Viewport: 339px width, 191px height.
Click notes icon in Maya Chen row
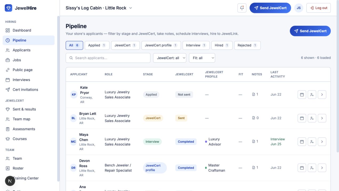click(254, 141)
